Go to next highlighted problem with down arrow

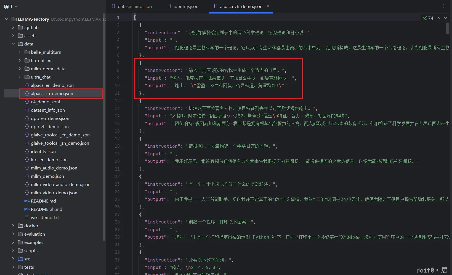pos(445,18)
